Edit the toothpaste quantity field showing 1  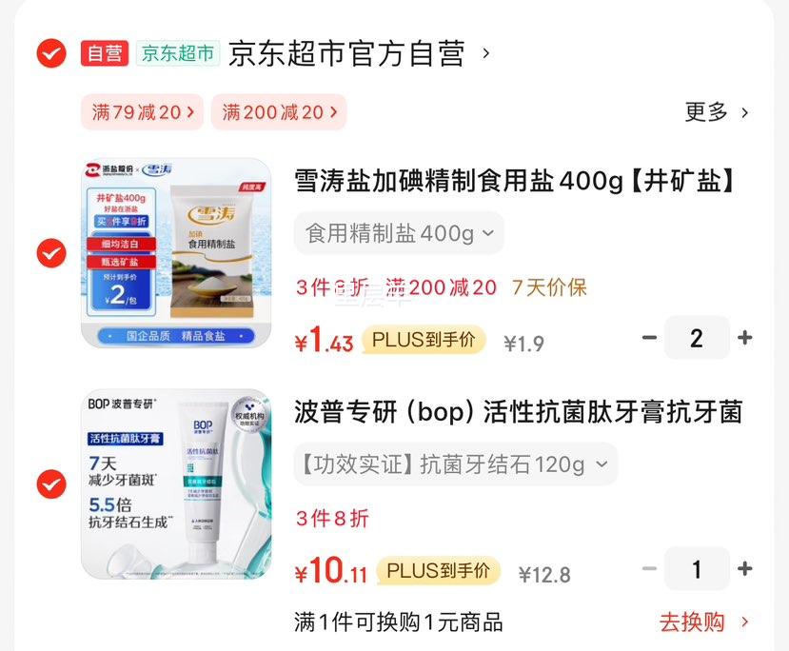point(697,568)
